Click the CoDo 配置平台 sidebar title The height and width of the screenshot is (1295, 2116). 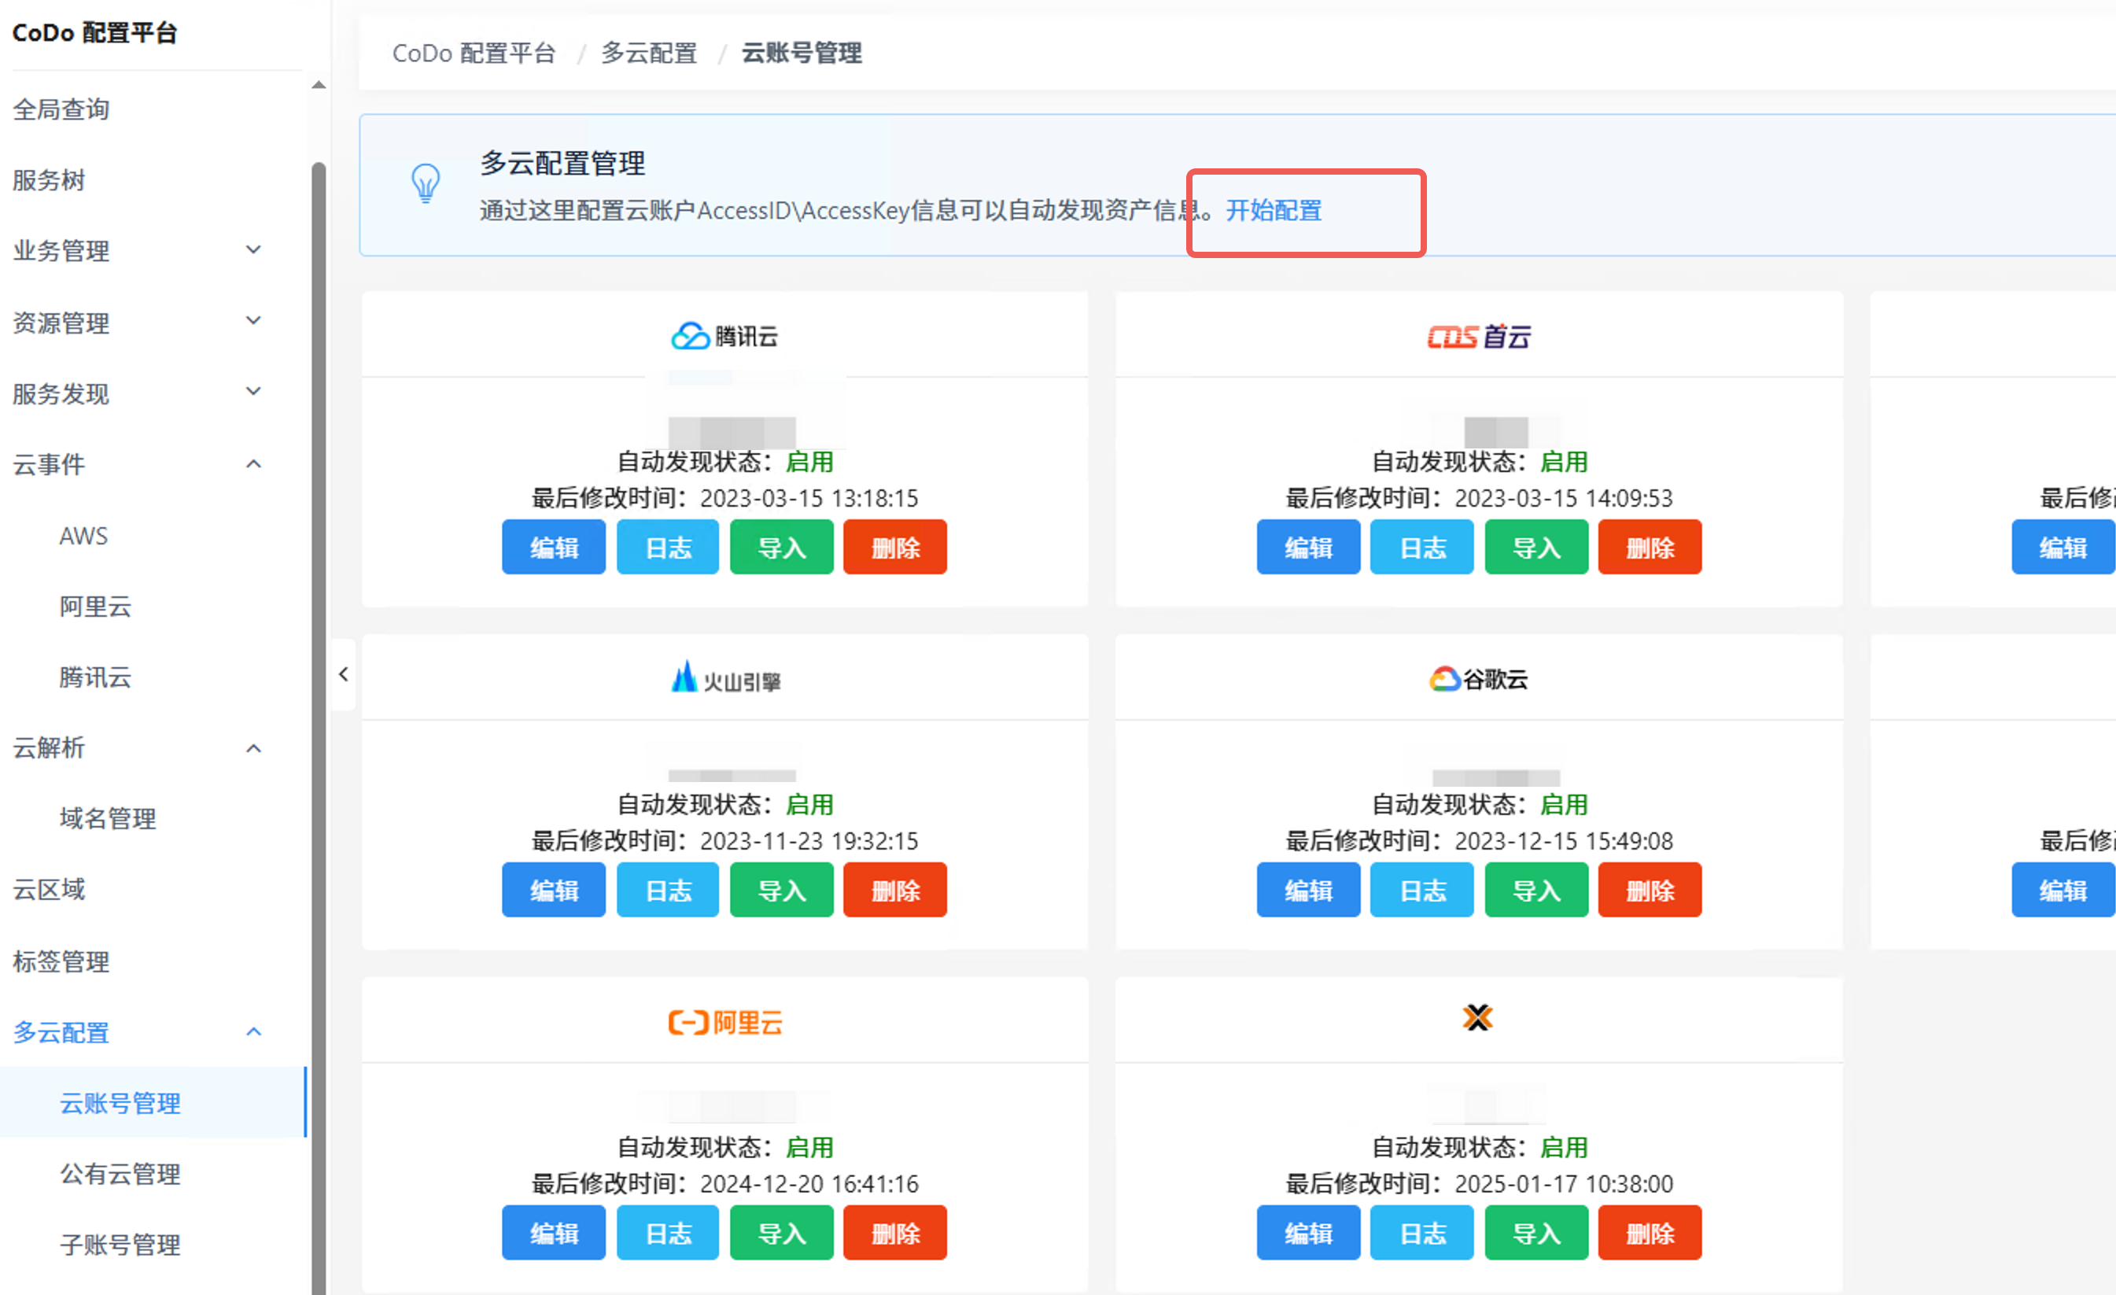click(x=94, y=32)
